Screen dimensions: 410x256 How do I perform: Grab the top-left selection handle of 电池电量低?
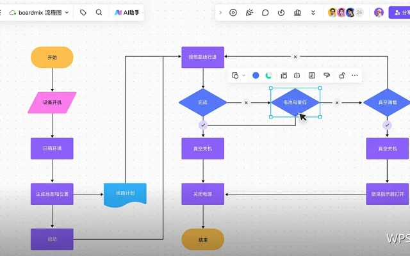point(271,88)
